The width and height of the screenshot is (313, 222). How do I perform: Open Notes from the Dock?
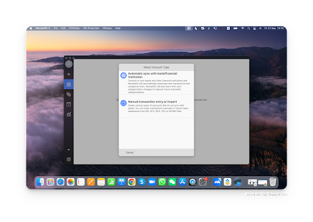point(101,182)
